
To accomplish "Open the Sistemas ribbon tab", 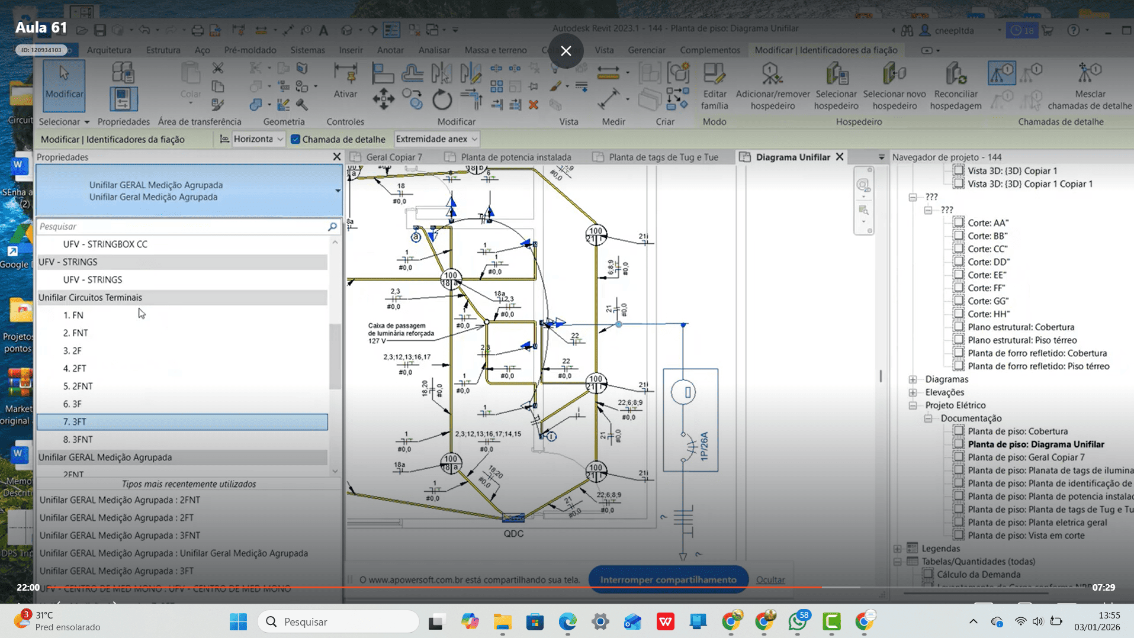I will point(307,50).
